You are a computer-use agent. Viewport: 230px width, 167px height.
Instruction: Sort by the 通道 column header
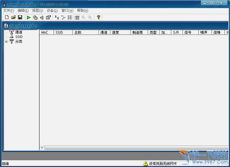(104, 32)
